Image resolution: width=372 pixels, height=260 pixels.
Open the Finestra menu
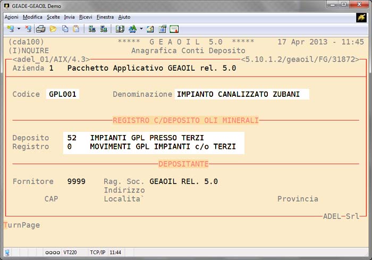click(x=105, y=17)
